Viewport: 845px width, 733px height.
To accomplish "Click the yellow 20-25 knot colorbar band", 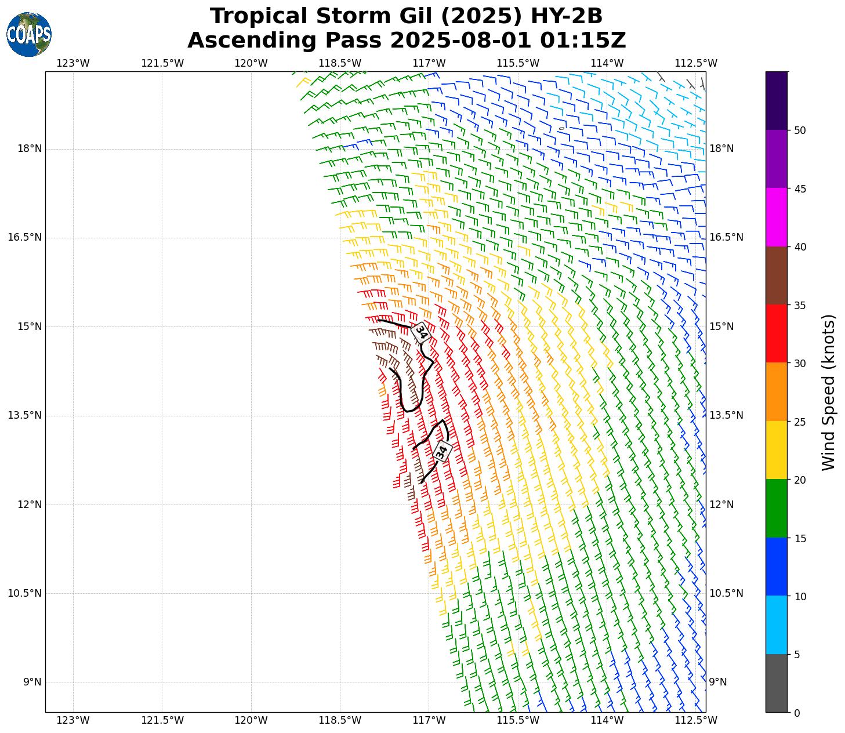I will [x=776, y=450].
